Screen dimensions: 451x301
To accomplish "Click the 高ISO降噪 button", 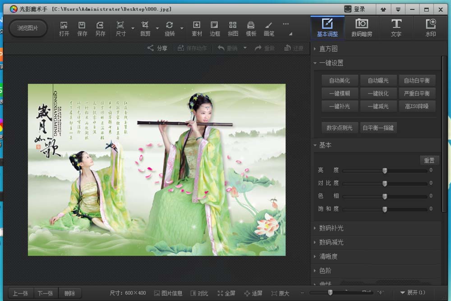I will [417, 107].
